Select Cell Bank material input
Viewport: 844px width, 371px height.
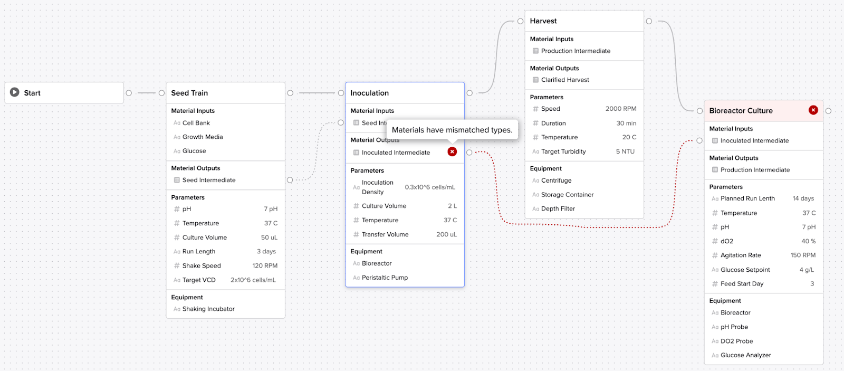pyautogui.click(x=196, y=123)
